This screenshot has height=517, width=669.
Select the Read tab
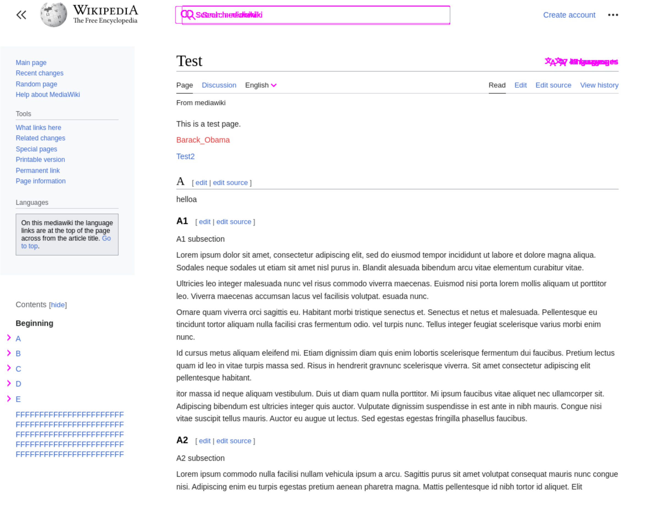[x=497, y=85]
